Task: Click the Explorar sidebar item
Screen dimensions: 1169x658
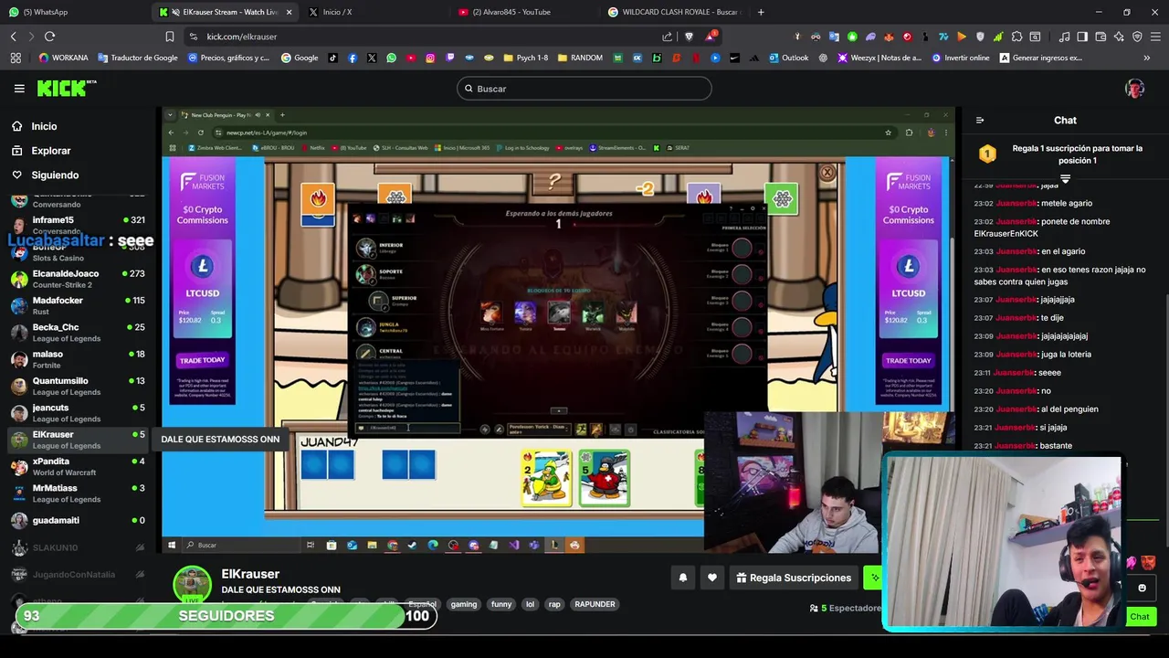Action: [x=51, y=151]
